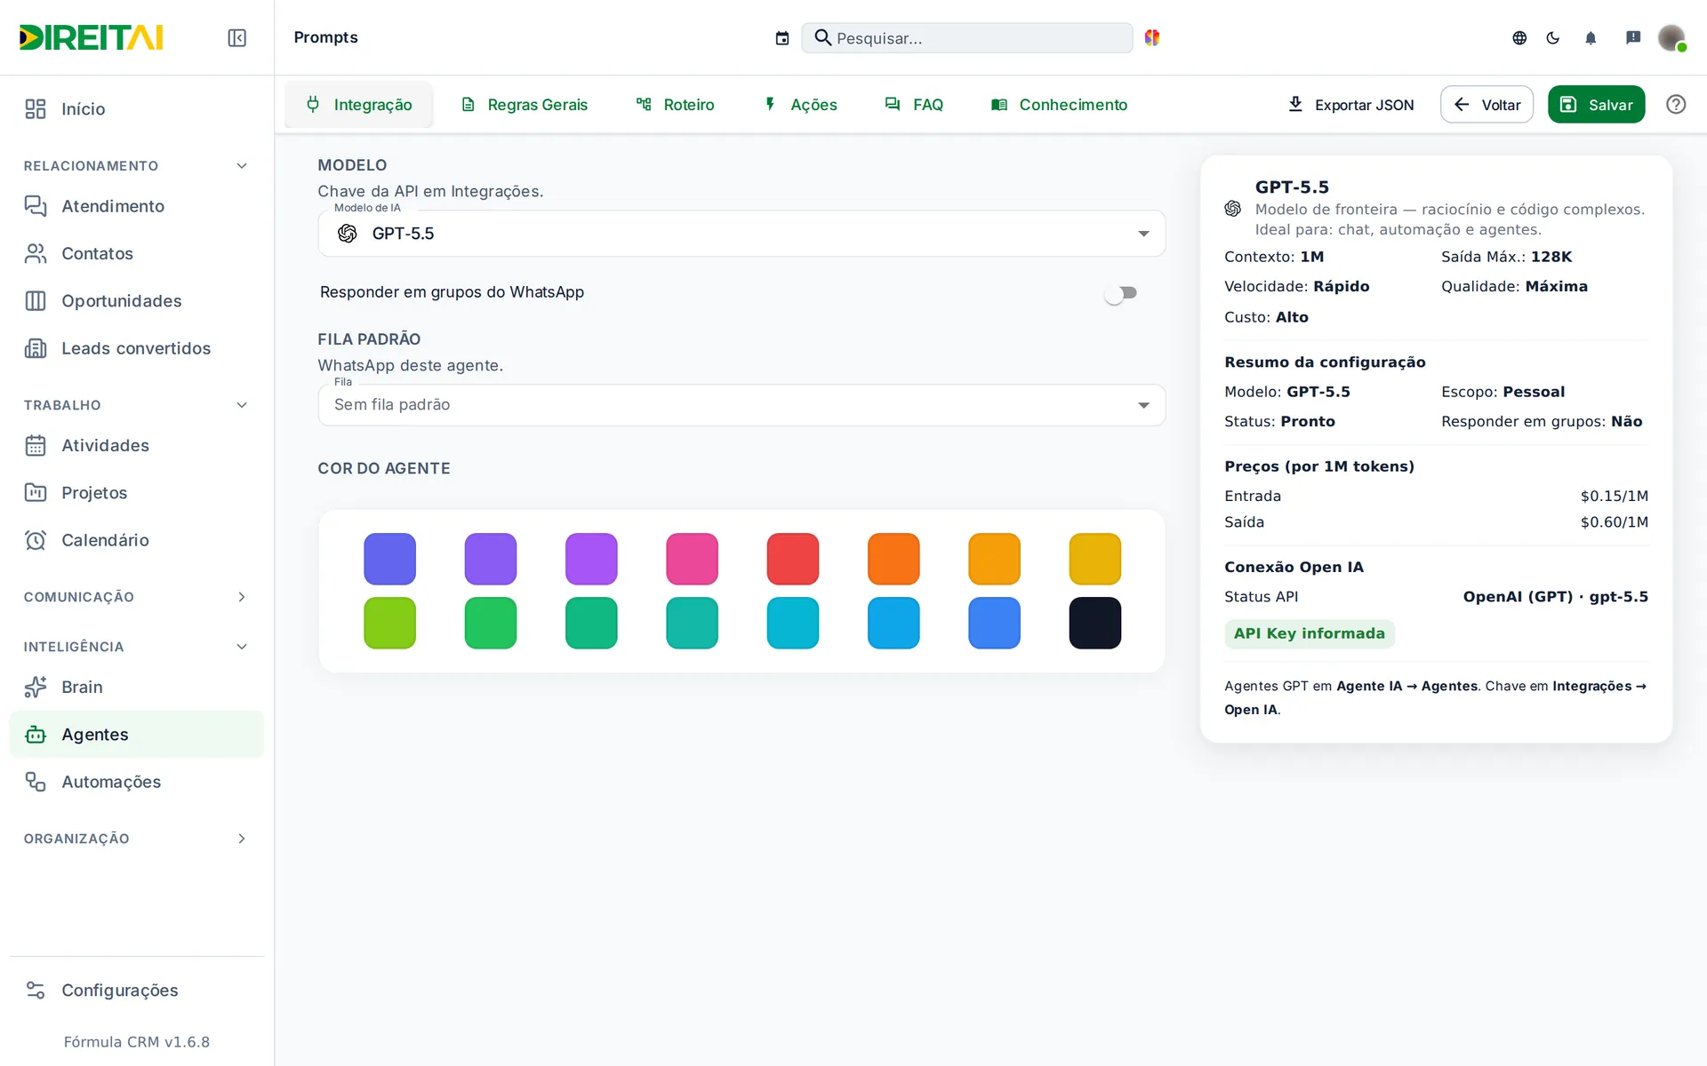1707x1066 pixels.
Task: Switch to dark mode moon icon
Action: (1553, 37)
